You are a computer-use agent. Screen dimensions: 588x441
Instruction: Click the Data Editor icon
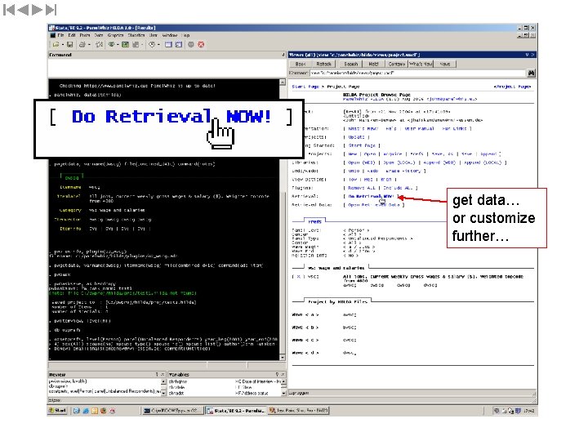(168, 45)
